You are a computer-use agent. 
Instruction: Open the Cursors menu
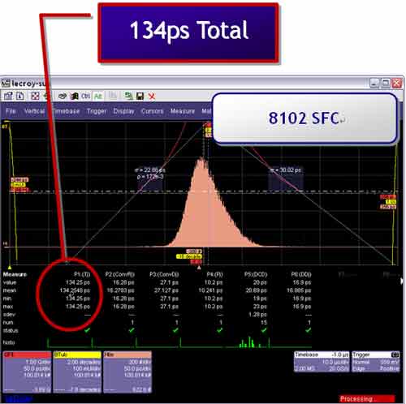153,111
